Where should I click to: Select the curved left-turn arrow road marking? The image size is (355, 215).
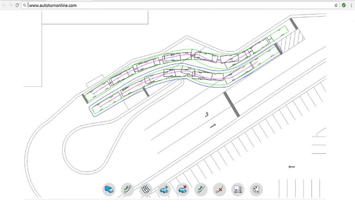(x=207, y=115)
